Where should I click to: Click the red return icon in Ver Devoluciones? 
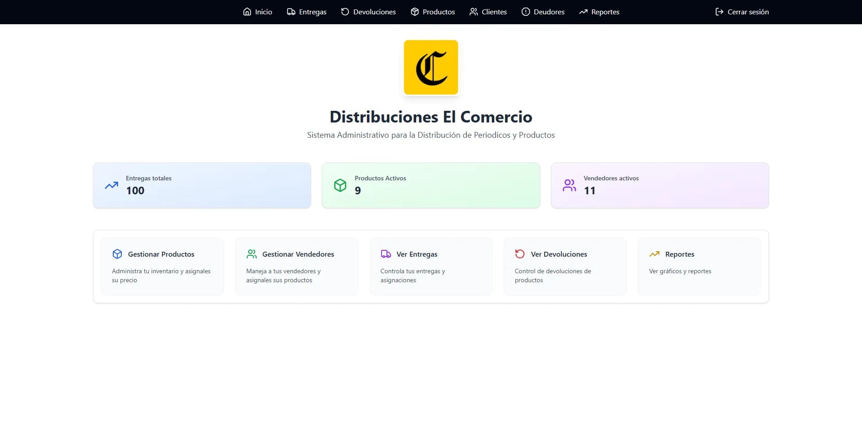[x=520, y=254]
